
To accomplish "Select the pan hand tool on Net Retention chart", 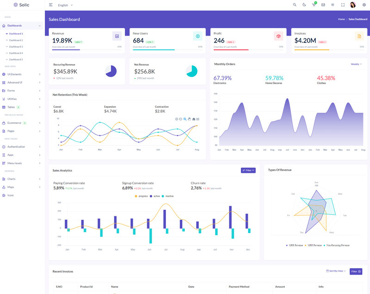I will point(189,119).
